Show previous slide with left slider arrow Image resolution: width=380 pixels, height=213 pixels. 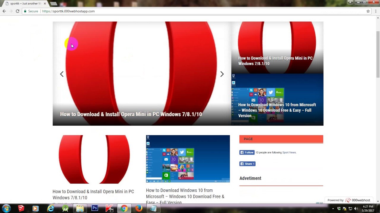62,74
